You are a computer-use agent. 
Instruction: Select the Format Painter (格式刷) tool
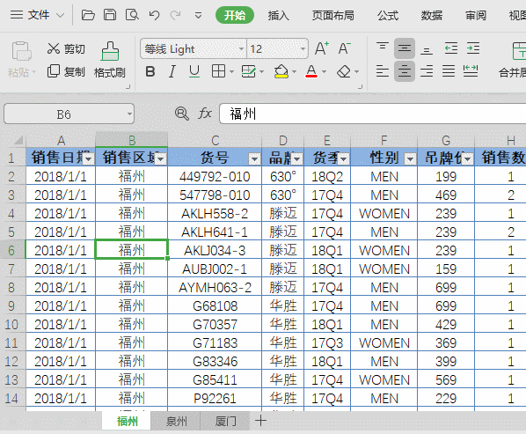click(x=110, y=60)
